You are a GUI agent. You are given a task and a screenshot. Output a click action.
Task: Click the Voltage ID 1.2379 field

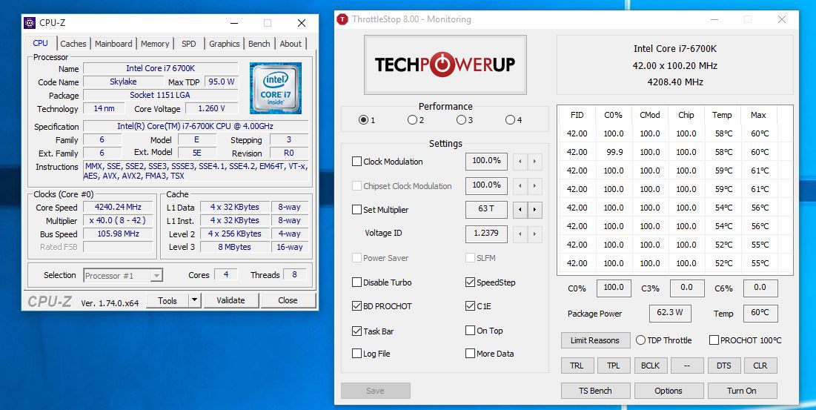click(x=487, y=234)
